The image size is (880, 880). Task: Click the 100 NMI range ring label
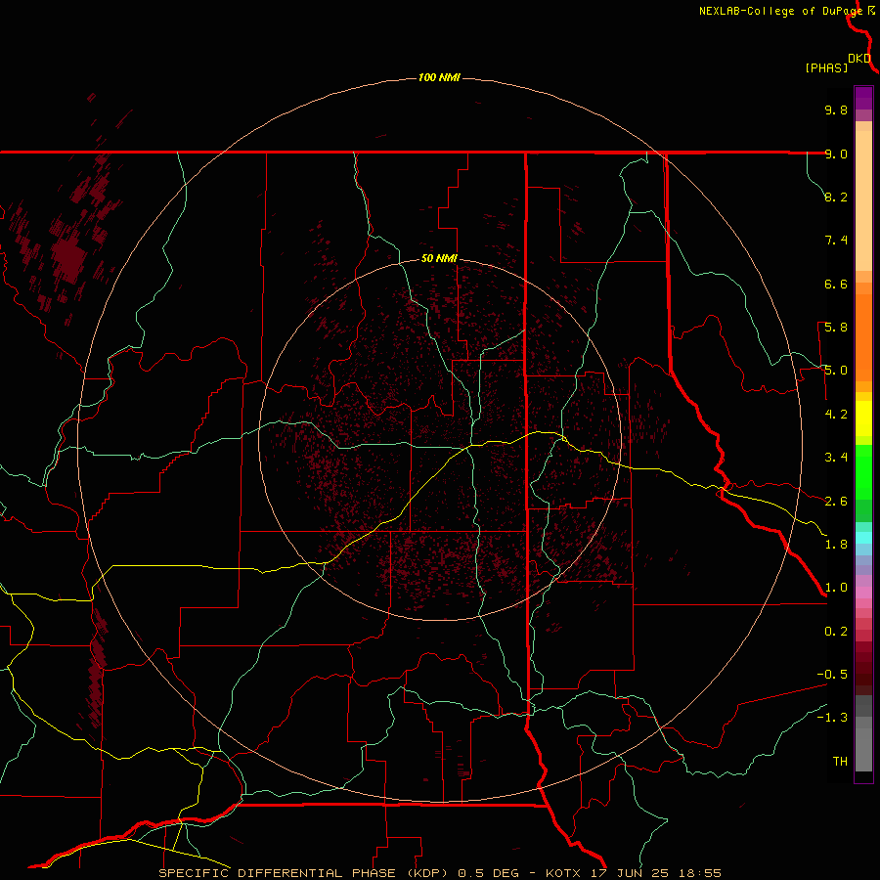(439, 77)
